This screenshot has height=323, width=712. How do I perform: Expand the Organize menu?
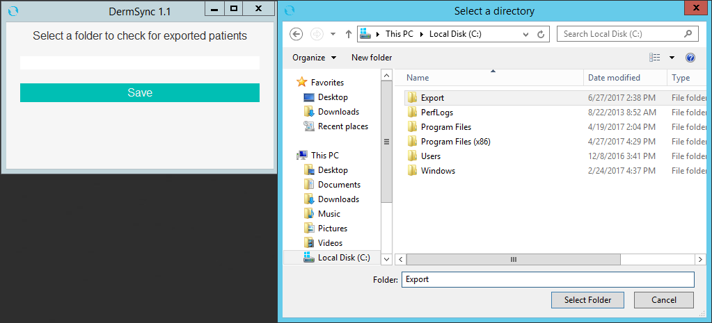point(314,58)
